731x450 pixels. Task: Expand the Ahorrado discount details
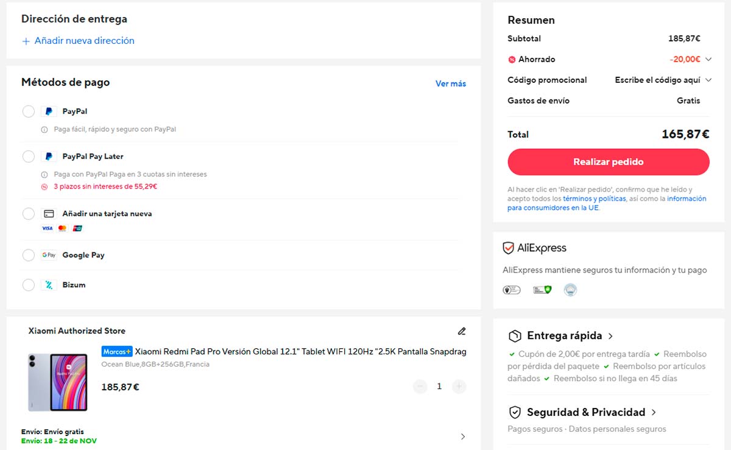708,59
